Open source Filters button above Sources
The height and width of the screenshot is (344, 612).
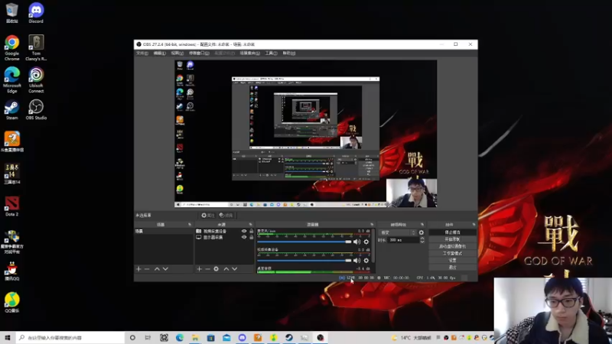click(x=226, y=216)
